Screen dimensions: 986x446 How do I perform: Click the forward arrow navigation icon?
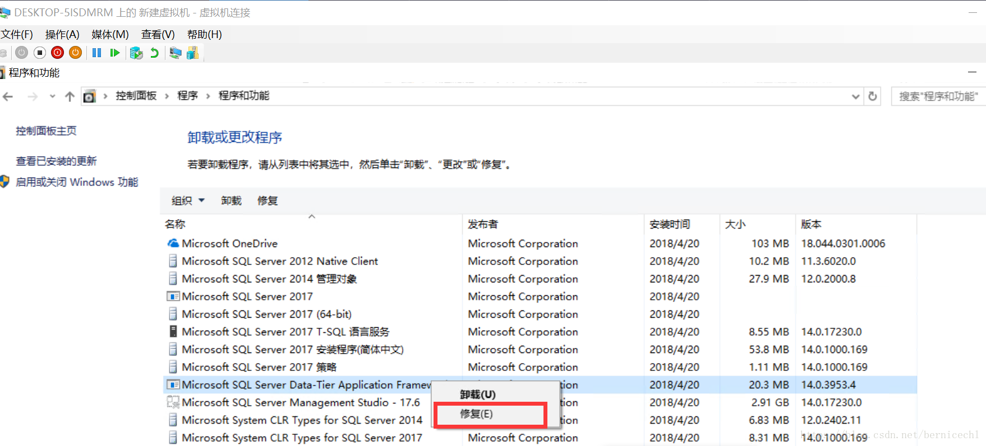pyautogui.click(x=33, y=96)
